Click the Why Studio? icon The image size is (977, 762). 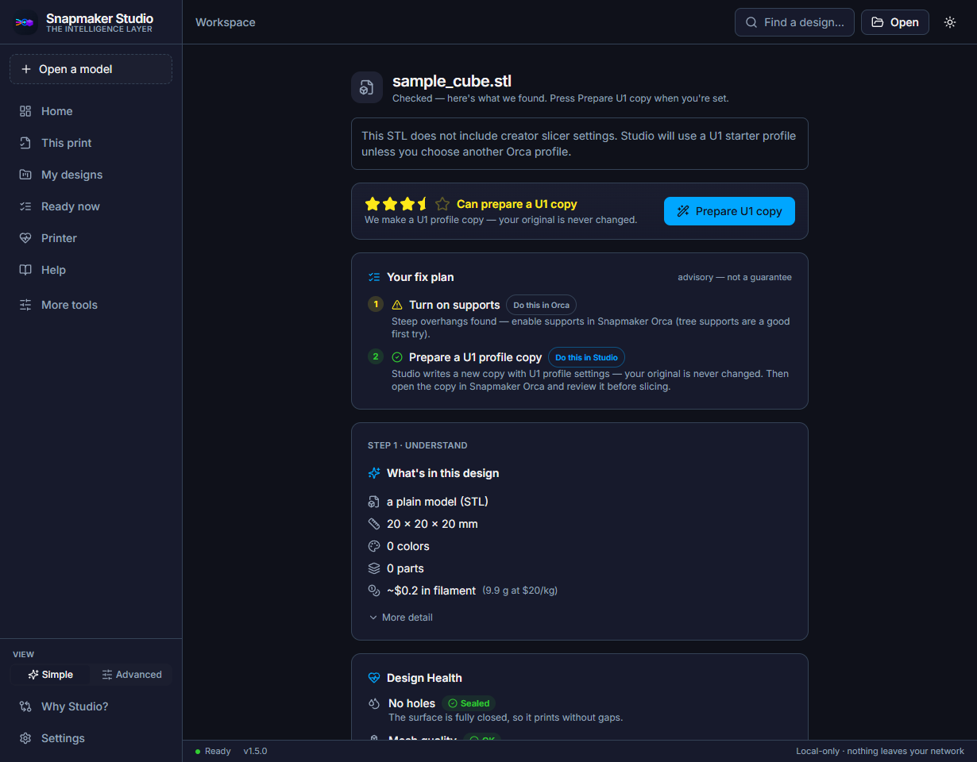(25, 706)
